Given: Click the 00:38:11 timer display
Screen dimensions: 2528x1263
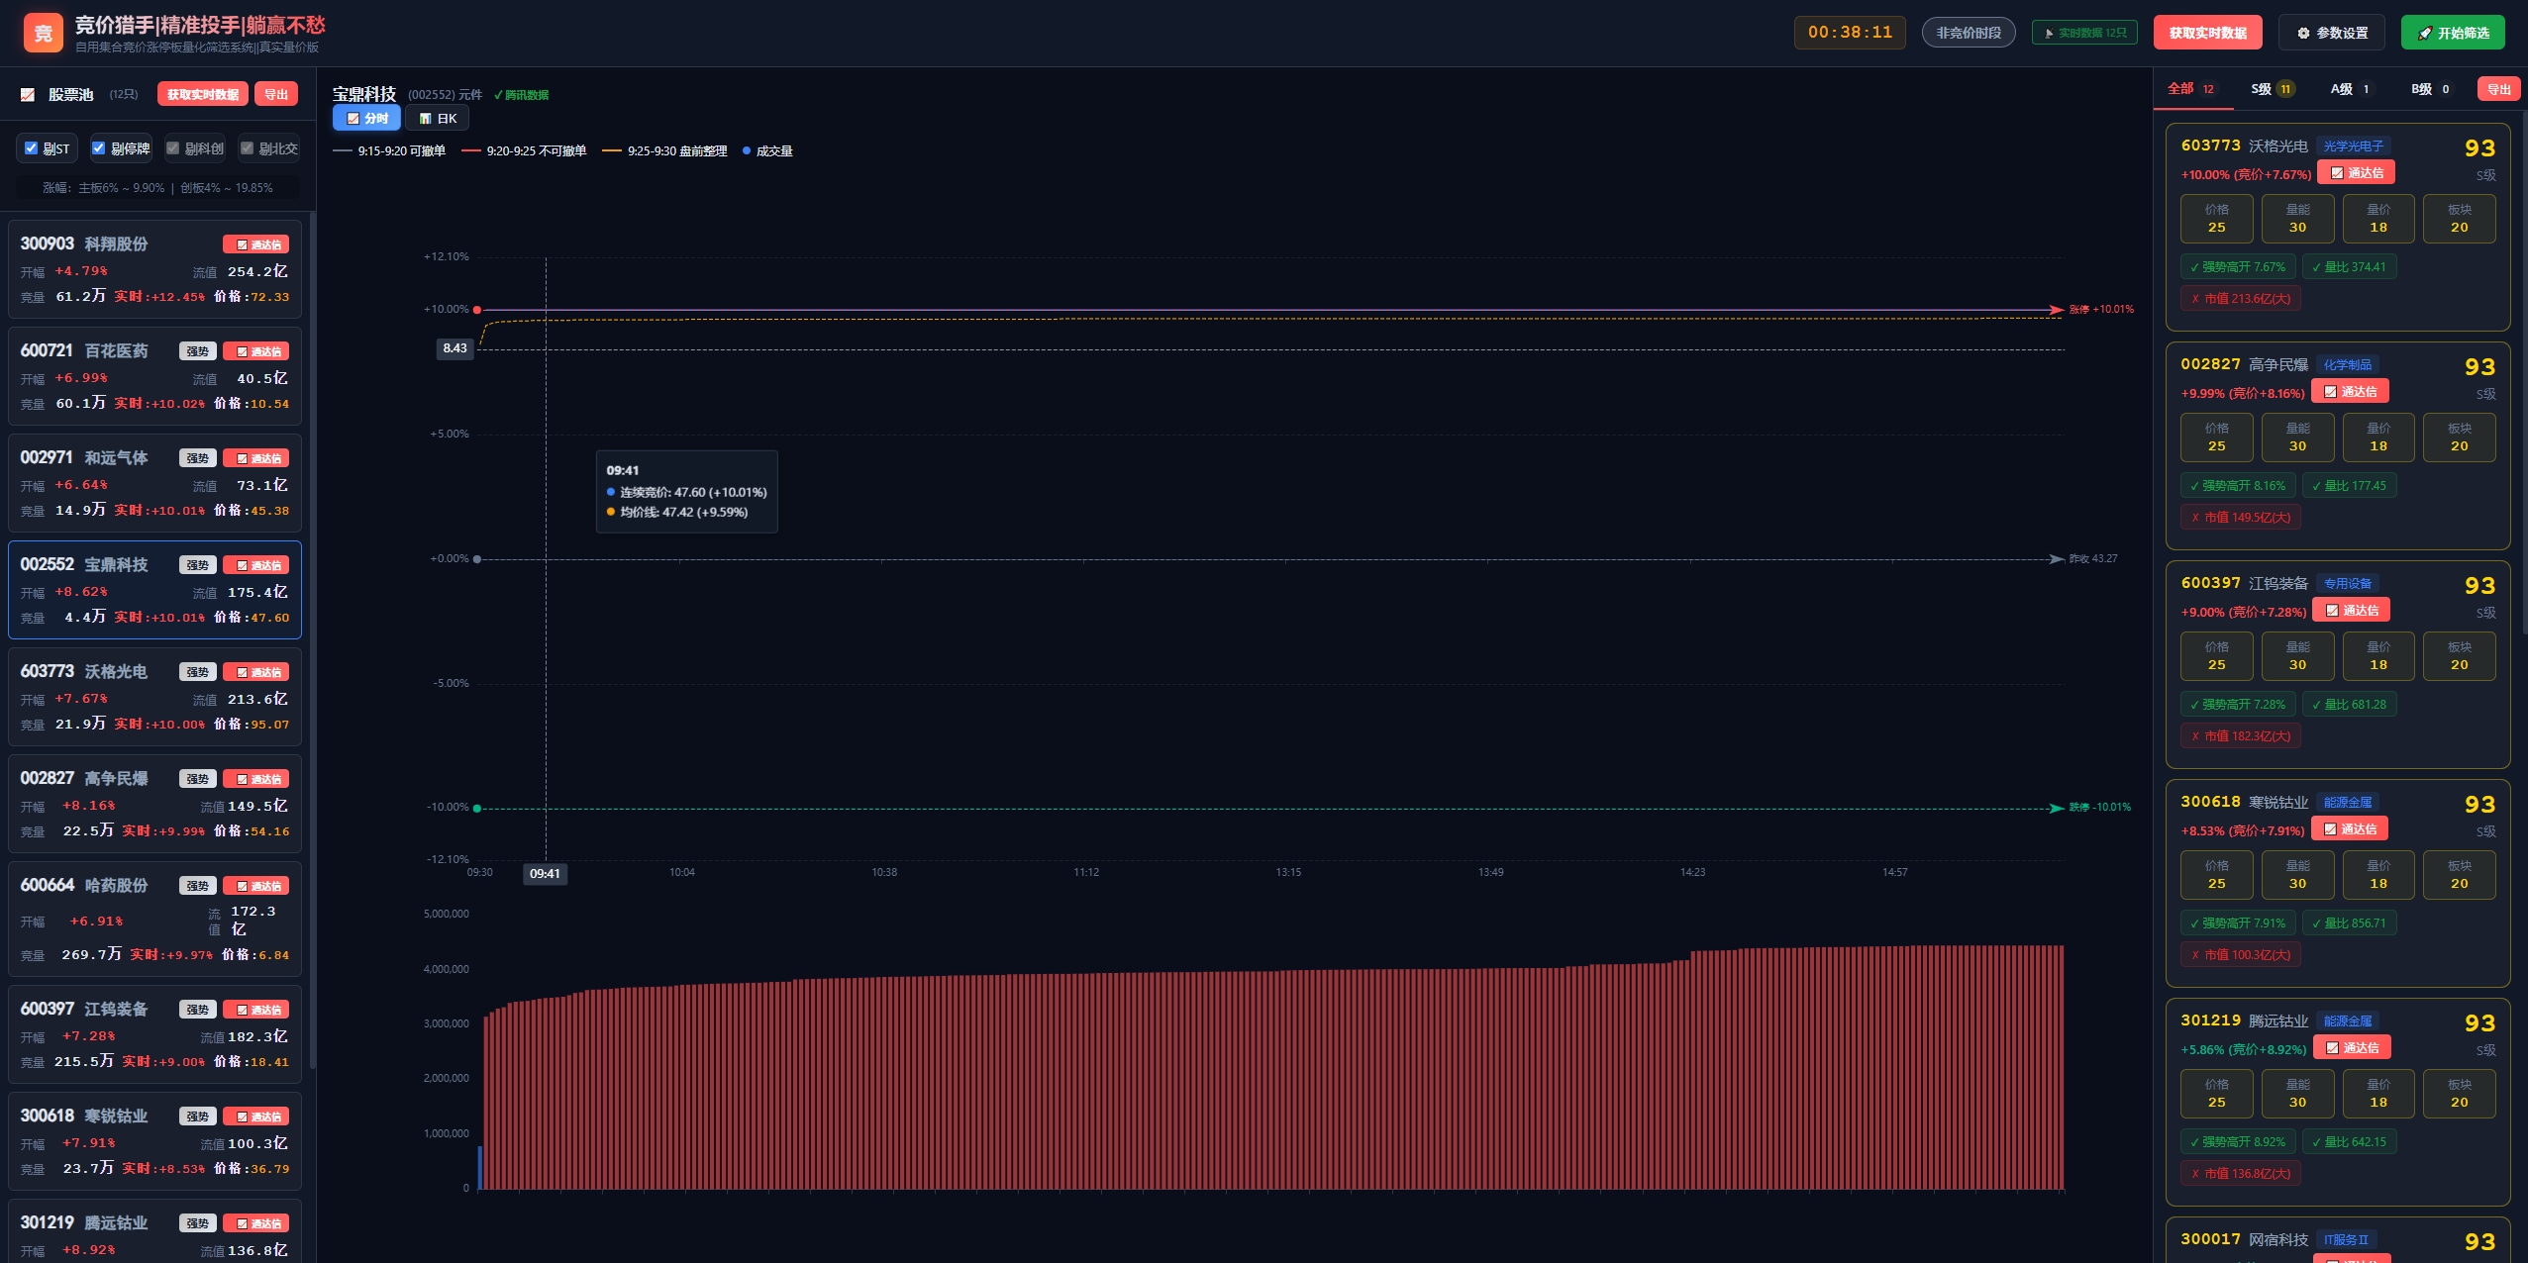Looking at the screenshot, I should pos(1850,33).
